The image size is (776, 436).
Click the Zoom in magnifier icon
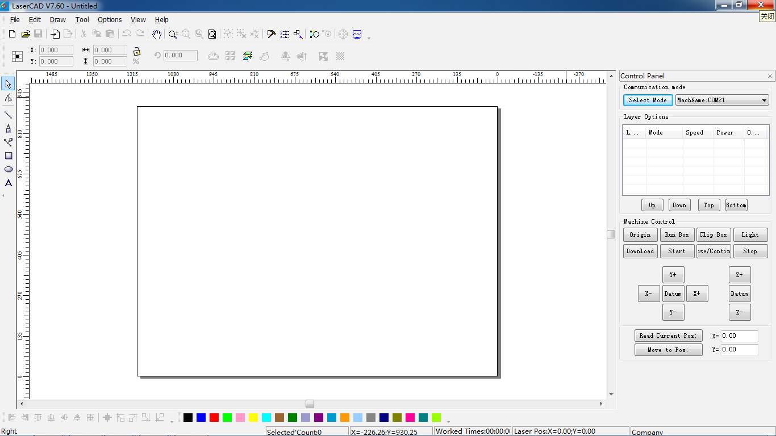(173, 34)
